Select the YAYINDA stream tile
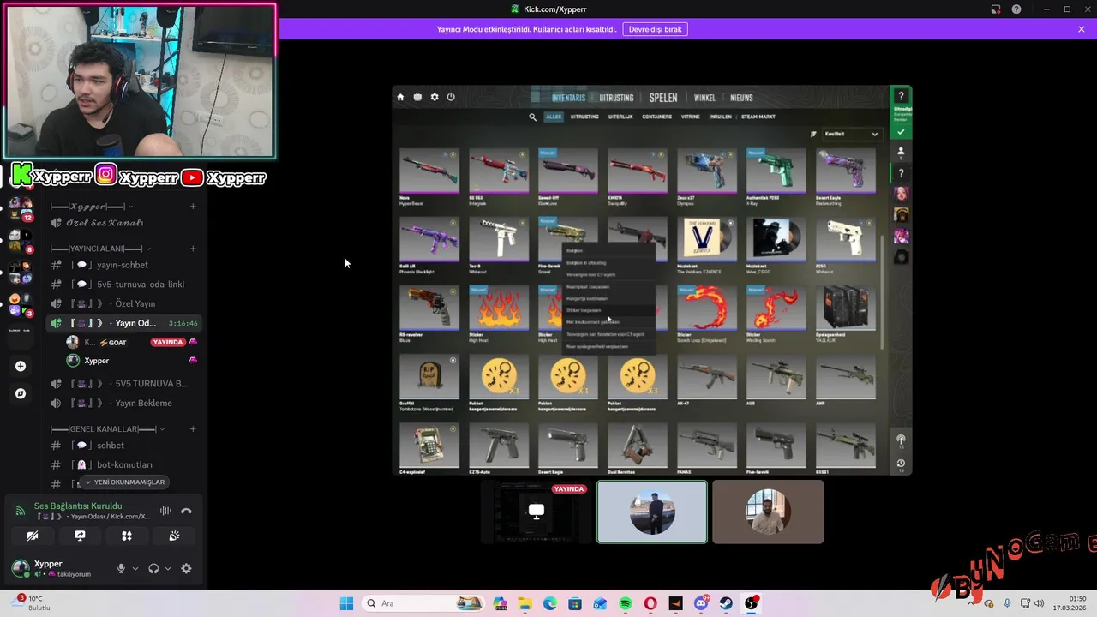The image size is (1097, 617). (x=536, y=512)
